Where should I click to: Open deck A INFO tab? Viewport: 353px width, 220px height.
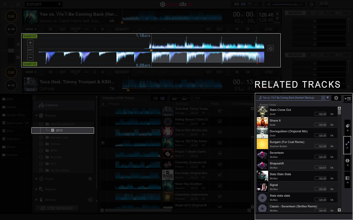[339, 13]
